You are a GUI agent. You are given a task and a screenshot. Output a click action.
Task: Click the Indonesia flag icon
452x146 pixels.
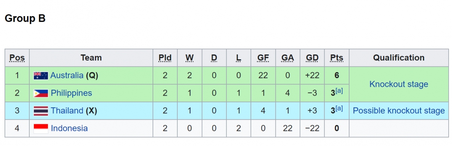41,128
